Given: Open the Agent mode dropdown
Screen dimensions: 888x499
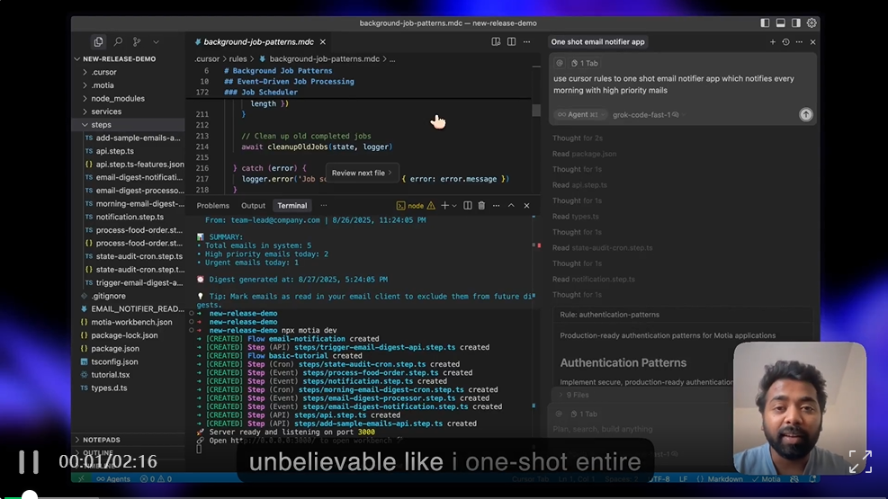Looking at the screenshot, I should pos(580,114).
